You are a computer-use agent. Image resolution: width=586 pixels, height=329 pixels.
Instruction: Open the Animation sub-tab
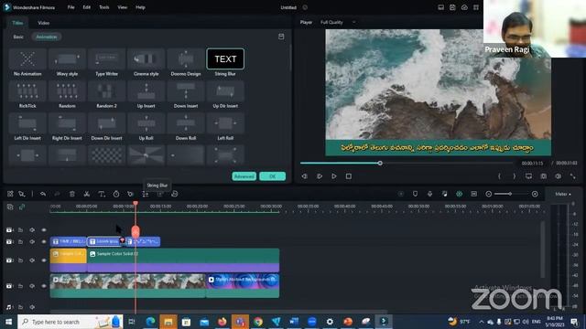tap(47, 37)
